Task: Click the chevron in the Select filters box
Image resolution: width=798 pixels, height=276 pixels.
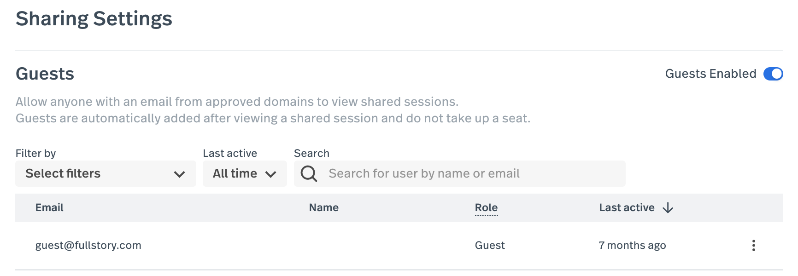Action: (179, 174)
